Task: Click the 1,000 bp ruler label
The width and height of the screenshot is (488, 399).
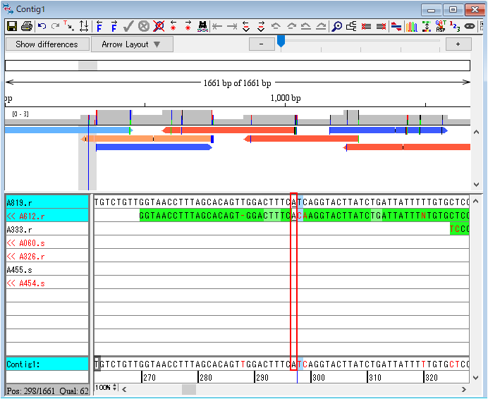Action: point(286,98)
